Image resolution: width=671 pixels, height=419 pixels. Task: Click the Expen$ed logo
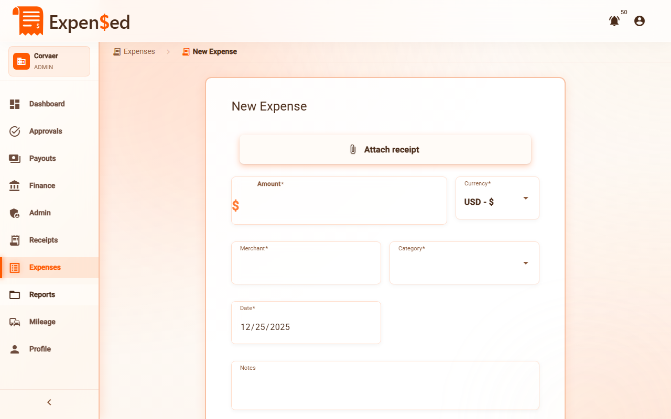71,22
